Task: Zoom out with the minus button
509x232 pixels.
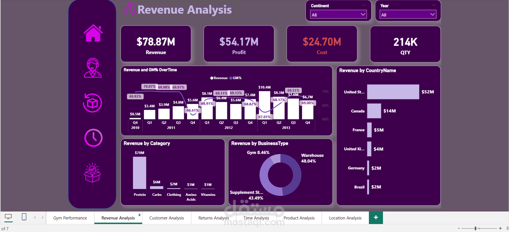Action: [459, 228]
